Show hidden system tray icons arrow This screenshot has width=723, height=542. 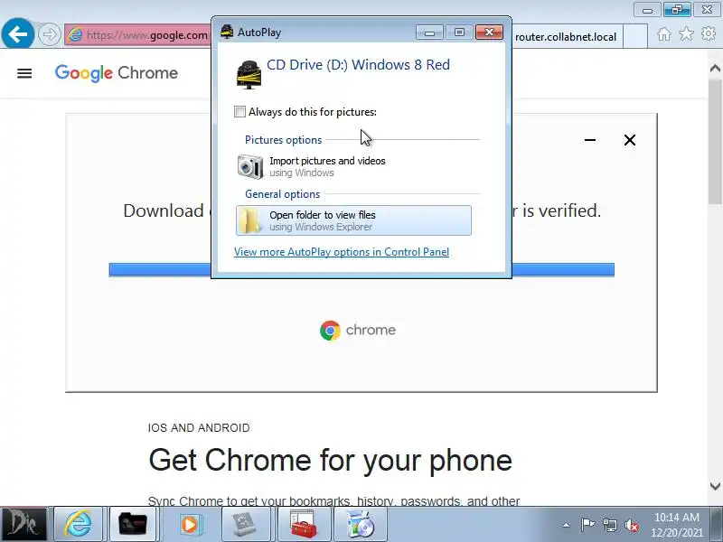567,525
